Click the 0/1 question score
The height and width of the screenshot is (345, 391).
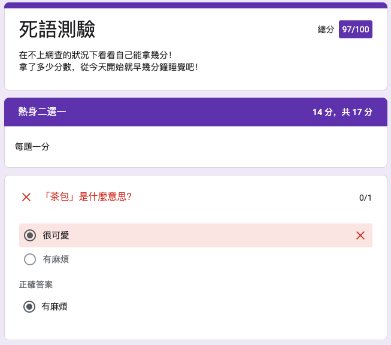pyautogui.click(x=365, y=198)
